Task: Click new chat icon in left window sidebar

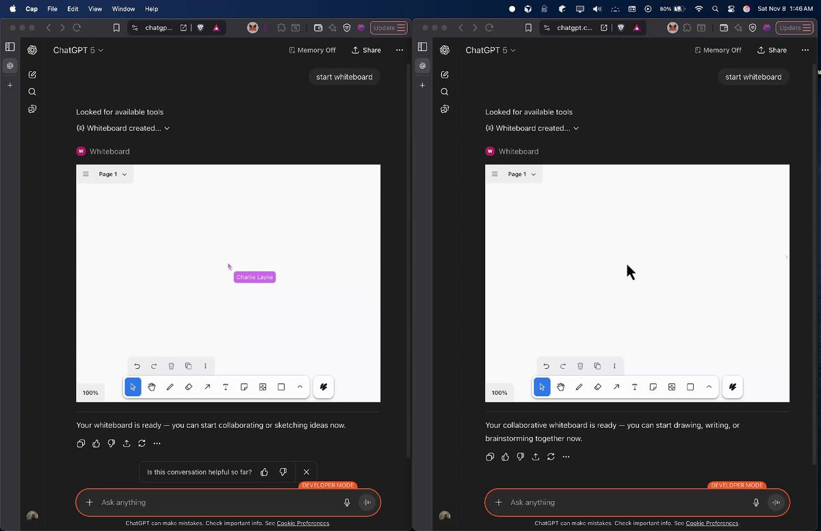Action: click(x=32, y=75)
